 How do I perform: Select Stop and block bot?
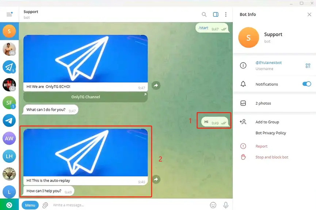272,157
